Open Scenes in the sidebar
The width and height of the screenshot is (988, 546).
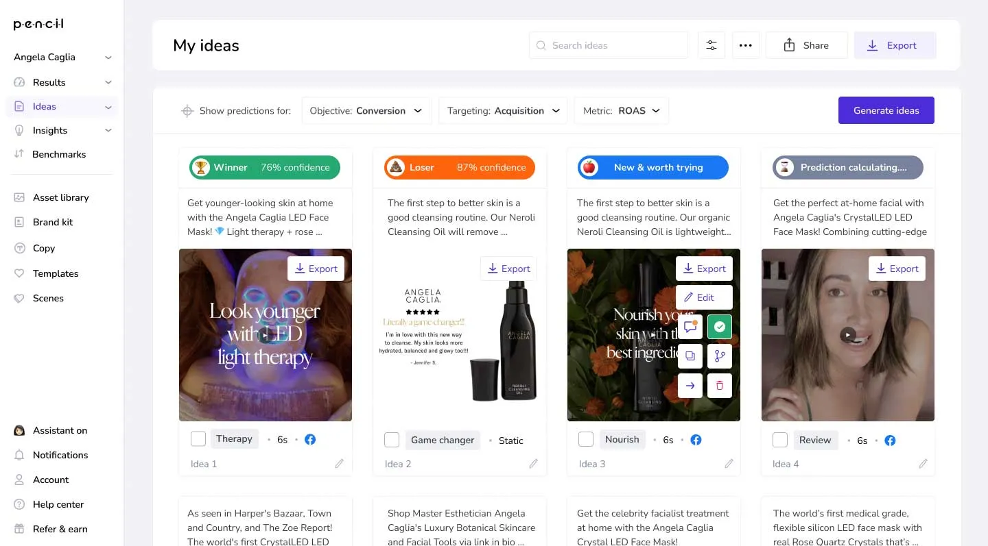click(48, 298)
